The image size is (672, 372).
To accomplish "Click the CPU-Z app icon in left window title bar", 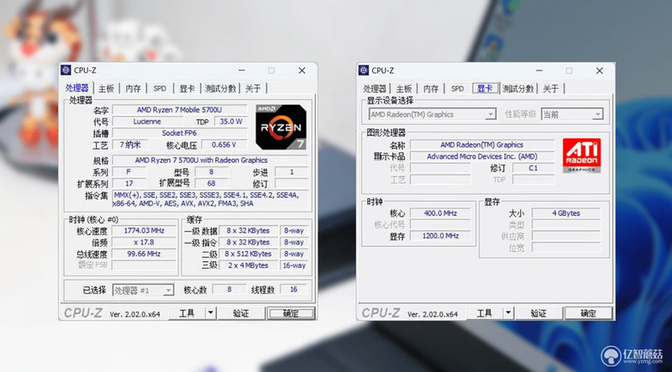I will tap(66, 71).
